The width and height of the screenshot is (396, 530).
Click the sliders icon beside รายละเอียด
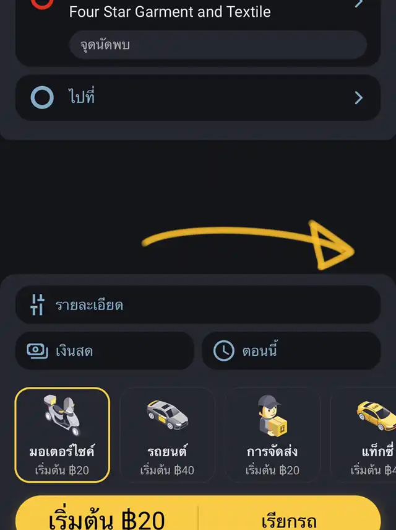pyautogui.click(x=38, y=304)
